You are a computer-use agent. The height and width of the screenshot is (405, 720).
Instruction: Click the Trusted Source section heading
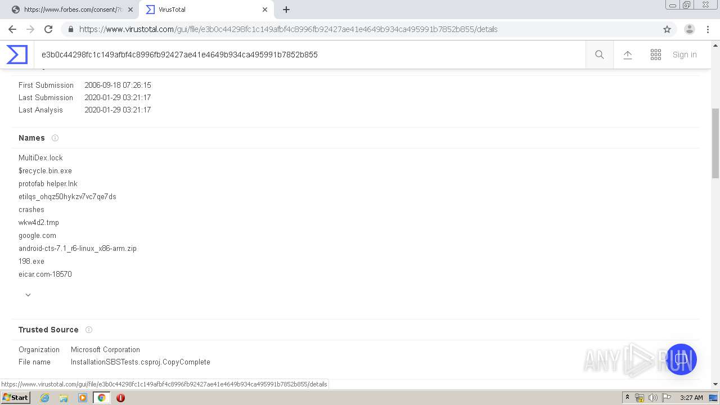(x=48, y=330)
